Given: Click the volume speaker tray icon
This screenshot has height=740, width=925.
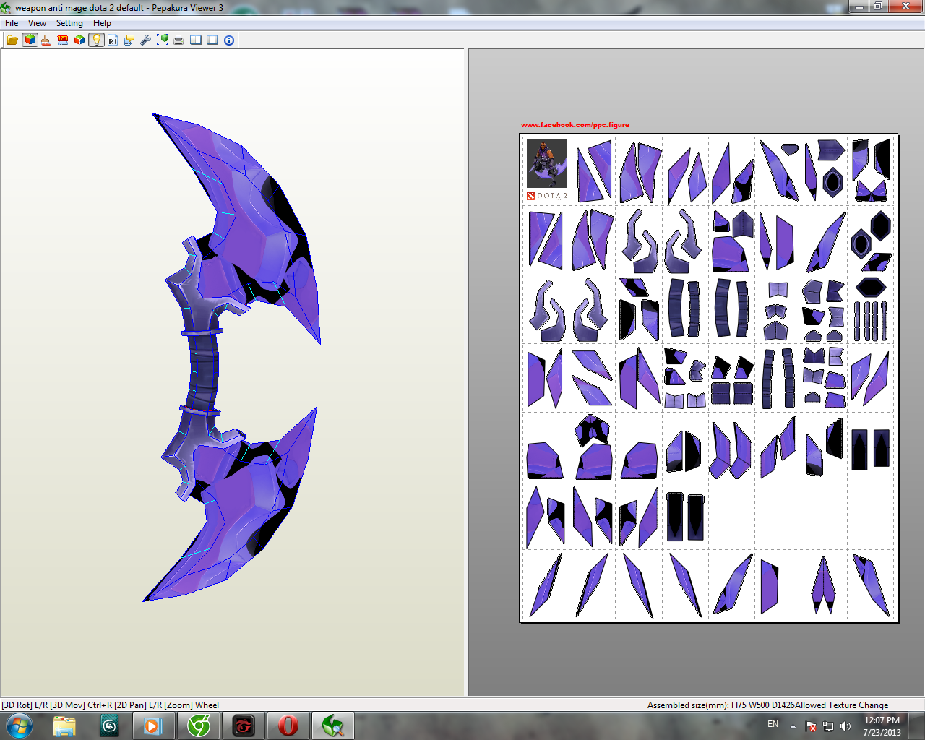Looking at the screenshot, I should 846,726.
